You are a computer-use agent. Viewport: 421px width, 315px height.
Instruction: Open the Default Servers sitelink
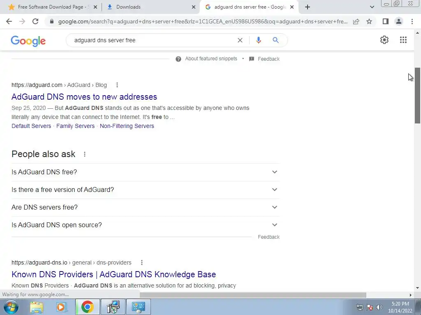pyautogui.click(x=31, y=126)
